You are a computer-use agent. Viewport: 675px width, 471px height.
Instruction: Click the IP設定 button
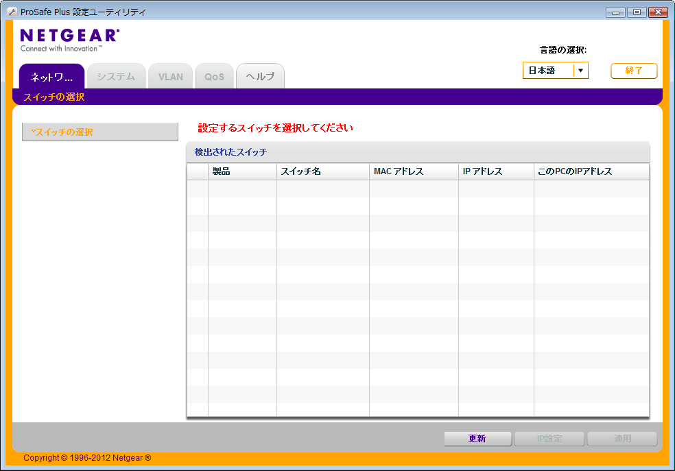pyautogui.click(x=549, y=439)
